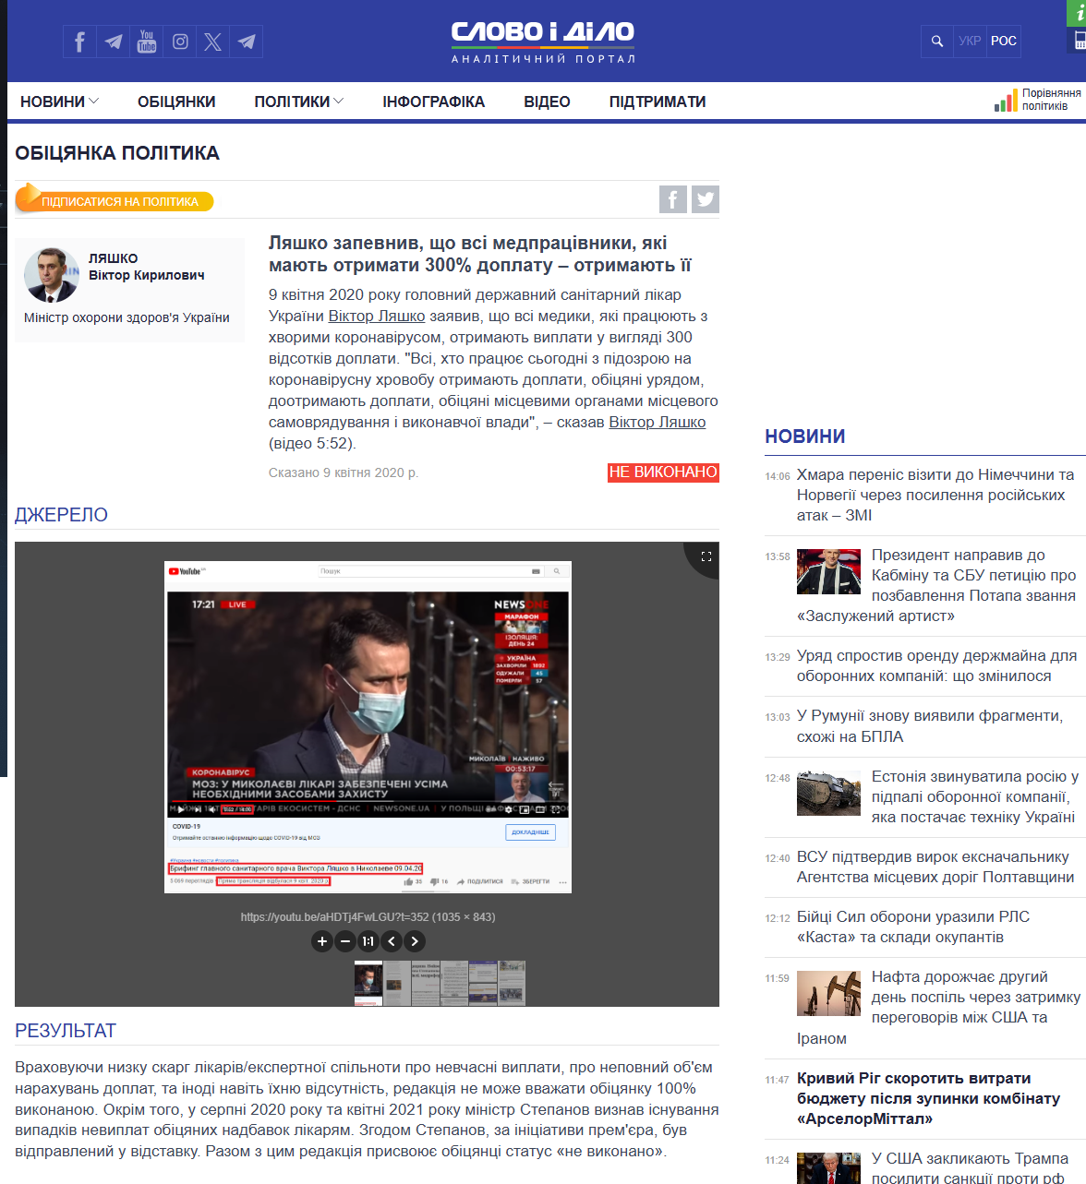Click Сказано 9 квітня 2020 р. date
This screenshot has width=1086, height=1184.
click(x=344, y=472)
